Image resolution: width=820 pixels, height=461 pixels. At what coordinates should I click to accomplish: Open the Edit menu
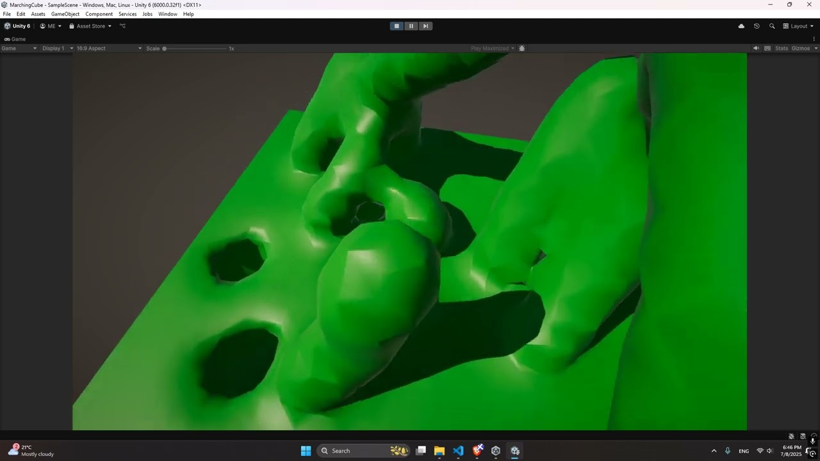coord(21,14)
